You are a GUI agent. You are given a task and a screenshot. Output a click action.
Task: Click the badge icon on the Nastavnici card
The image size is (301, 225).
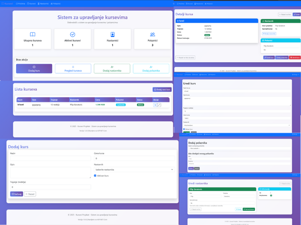click(113, 34)
